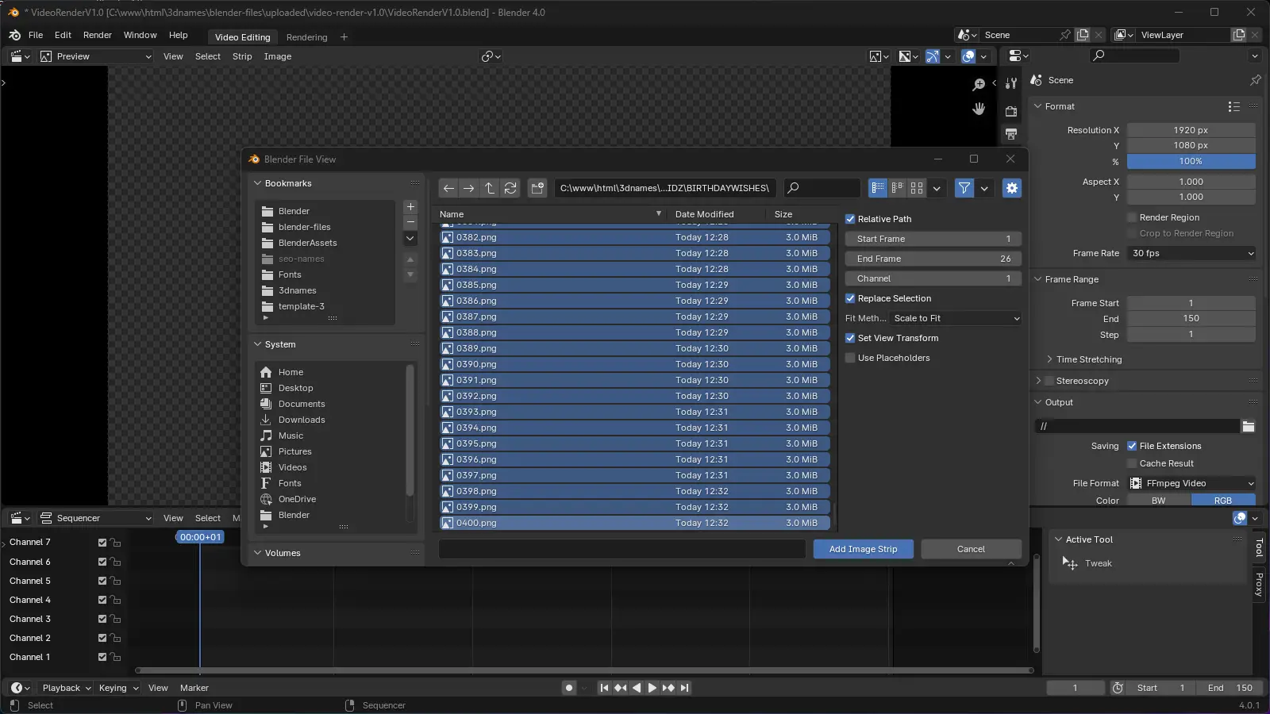
Task: Browse for output folder icon
Action: click(x=1249, y=427)
